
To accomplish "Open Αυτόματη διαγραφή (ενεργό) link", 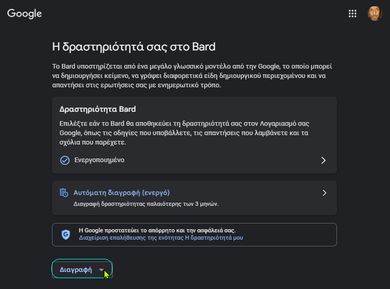I will point(122,193).
